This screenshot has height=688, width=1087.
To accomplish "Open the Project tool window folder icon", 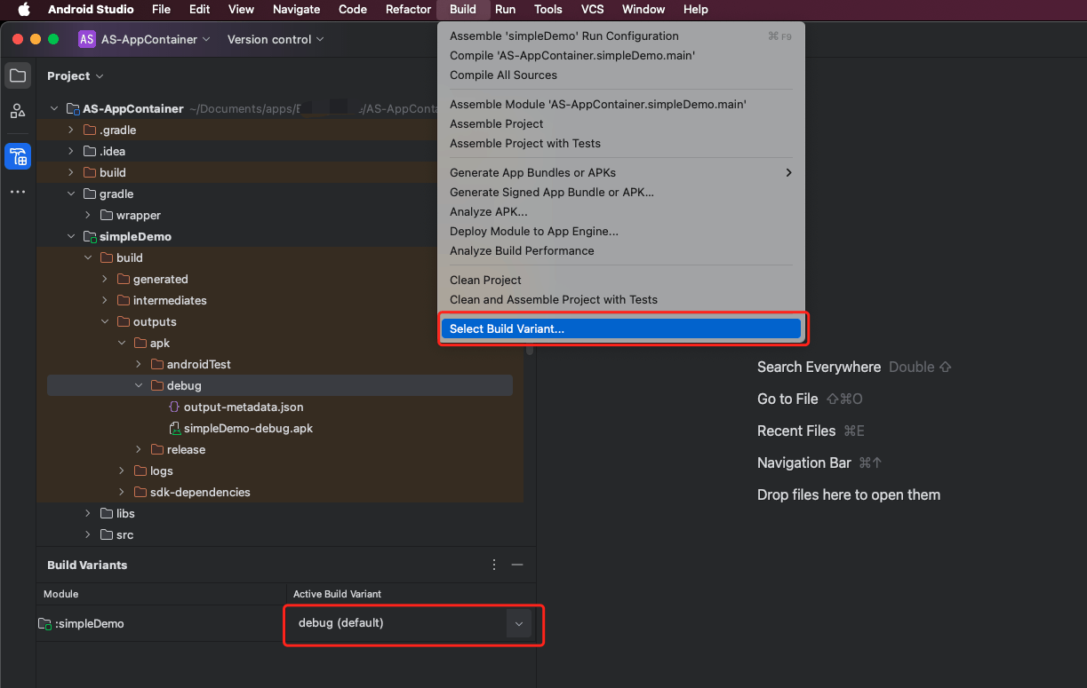I will (x=18, y=75).
